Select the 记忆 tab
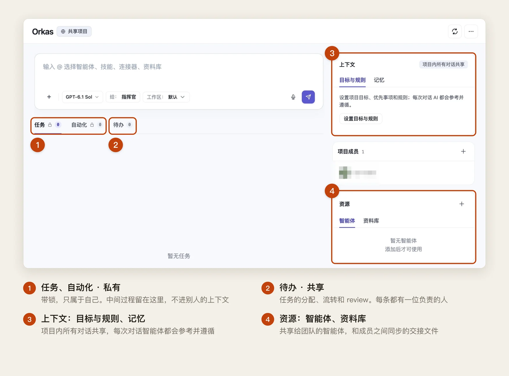The width and height of the screenshot is (509, 376). (379, 80)
